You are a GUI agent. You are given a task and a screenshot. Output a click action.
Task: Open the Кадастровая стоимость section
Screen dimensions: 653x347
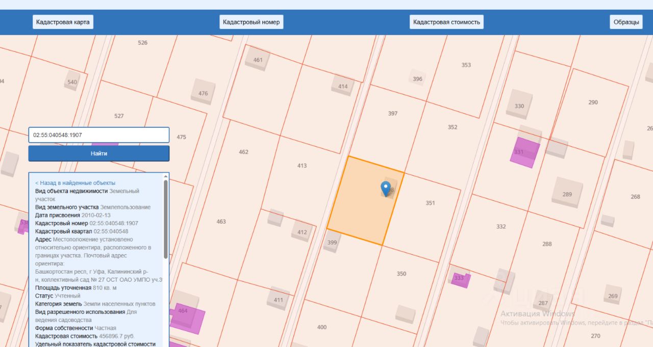pos(446,22)
